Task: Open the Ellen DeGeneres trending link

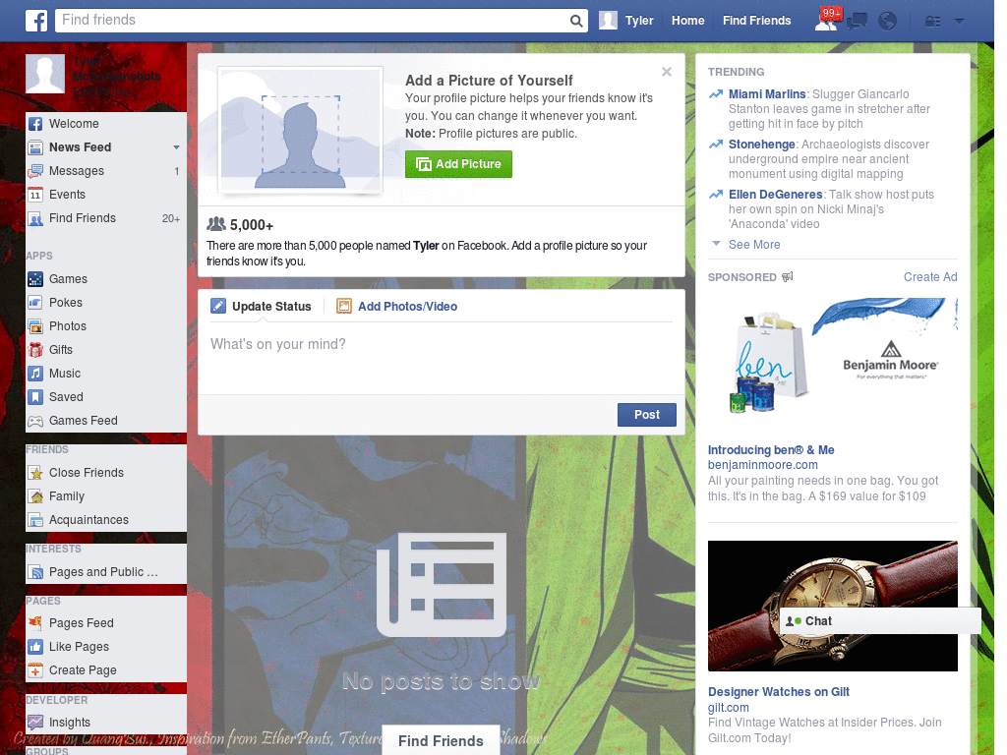Action: click(775, 195)
